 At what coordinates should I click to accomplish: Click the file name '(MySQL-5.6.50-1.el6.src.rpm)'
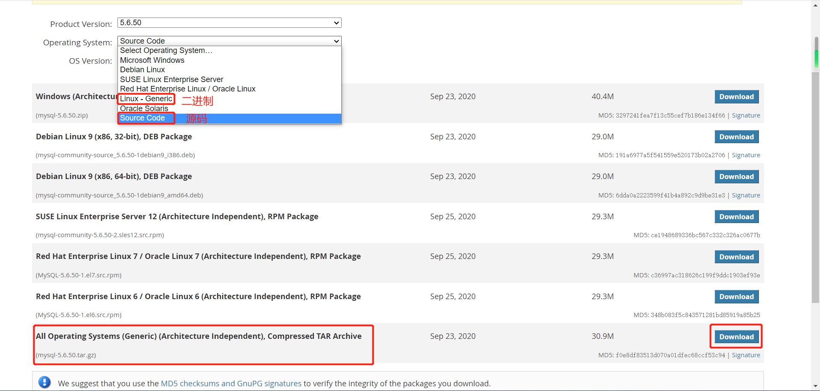tap(79, 315)
